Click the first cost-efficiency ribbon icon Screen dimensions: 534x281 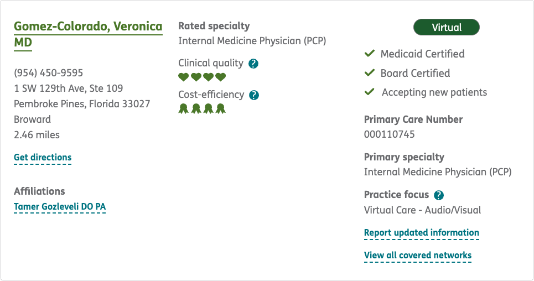coord(184,108)
